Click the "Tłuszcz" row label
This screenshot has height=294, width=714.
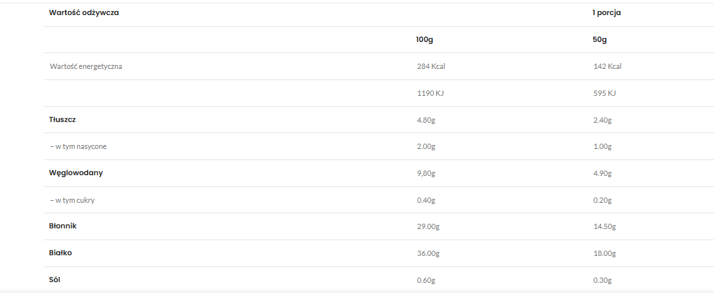[62, 119]
